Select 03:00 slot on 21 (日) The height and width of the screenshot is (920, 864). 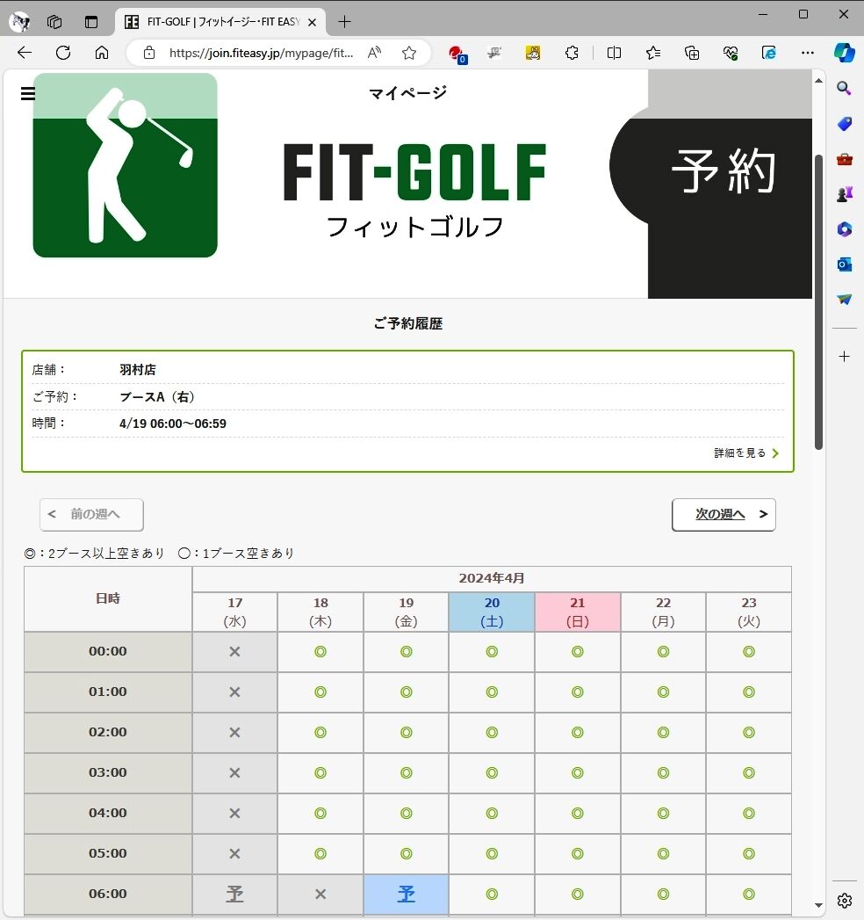(578, 772)
